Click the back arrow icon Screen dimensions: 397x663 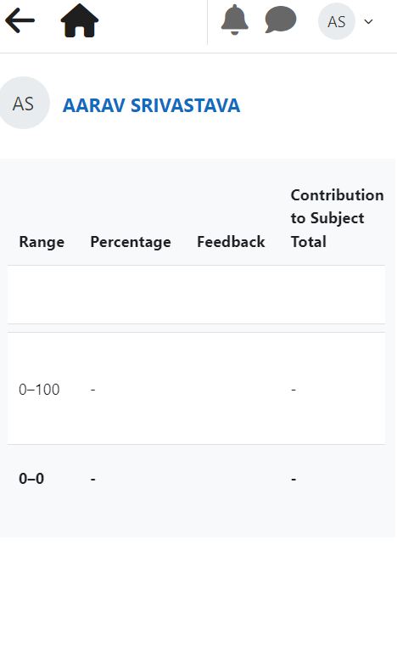point(20,20)
